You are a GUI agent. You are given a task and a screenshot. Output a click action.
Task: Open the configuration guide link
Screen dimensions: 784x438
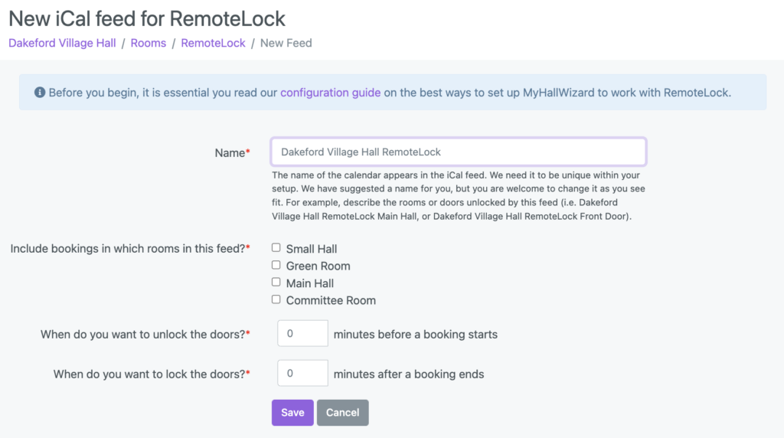(331, 93)
